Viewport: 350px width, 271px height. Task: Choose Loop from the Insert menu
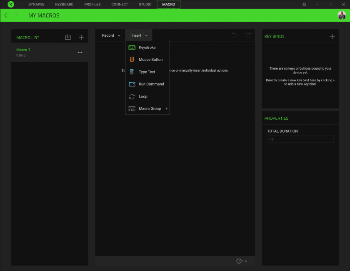pyautogui.click(x=147, y=96)
